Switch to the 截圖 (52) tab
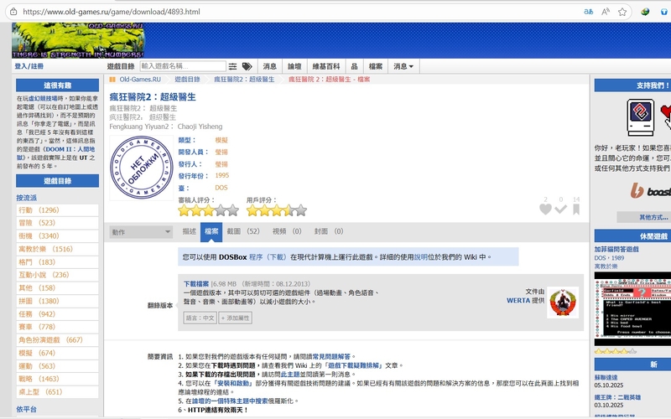Image resolution: width=671 pixels, height=419 pixels. (243, 231)
